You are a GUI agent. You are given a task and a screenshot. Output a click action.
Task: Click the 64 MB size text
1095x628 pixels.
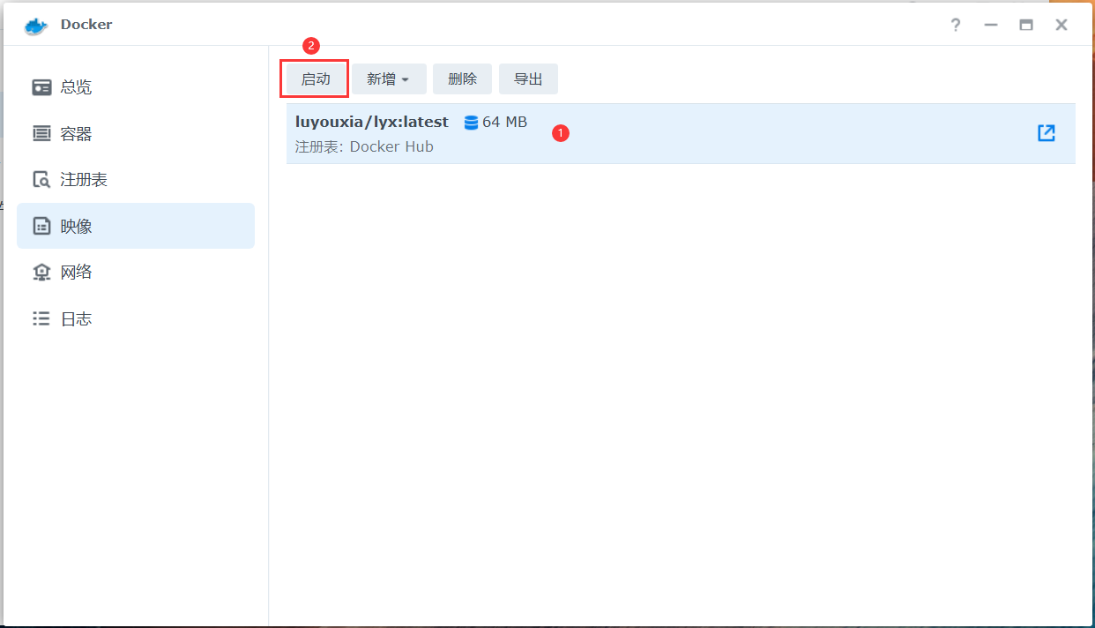click(x=504, y=122)
